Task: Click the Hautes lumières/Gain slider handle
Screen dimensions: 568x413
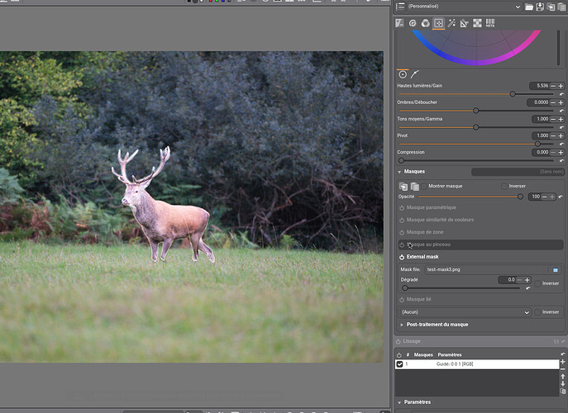Action: pos(513,93)
